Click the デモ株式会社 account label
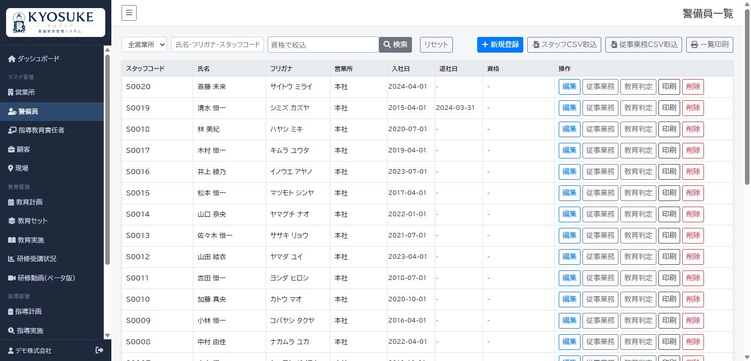Viewport: 751px width, 361px height. pyautogui.click(x=30, y=350)
